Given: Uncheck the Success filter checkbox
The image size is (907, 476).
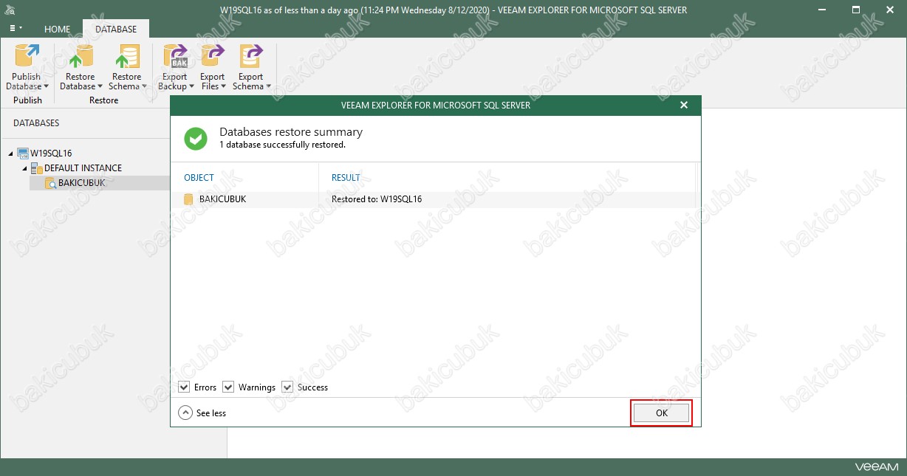Looking at the screenshot, I should (287, 387).
